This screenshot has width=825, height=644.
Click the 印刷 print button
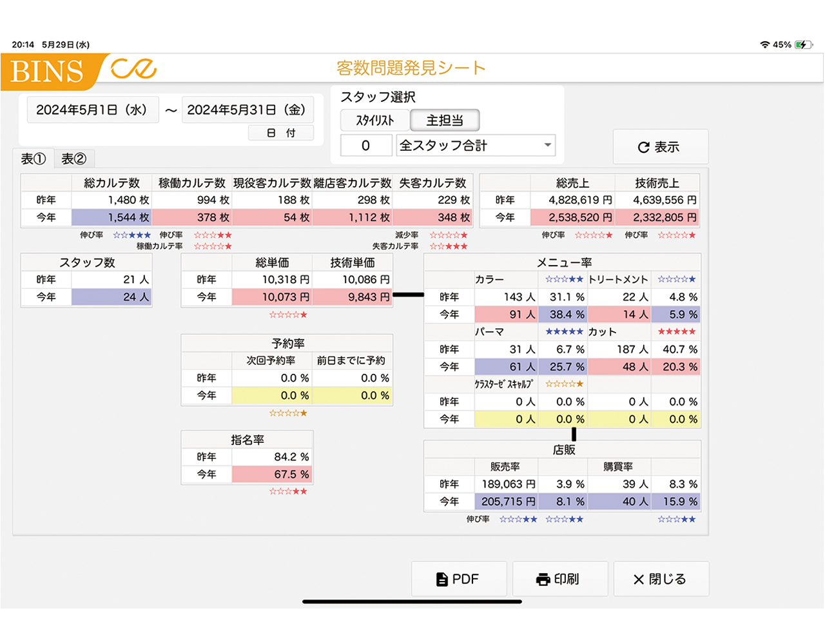pyautogui.click(x=560, y=579)
